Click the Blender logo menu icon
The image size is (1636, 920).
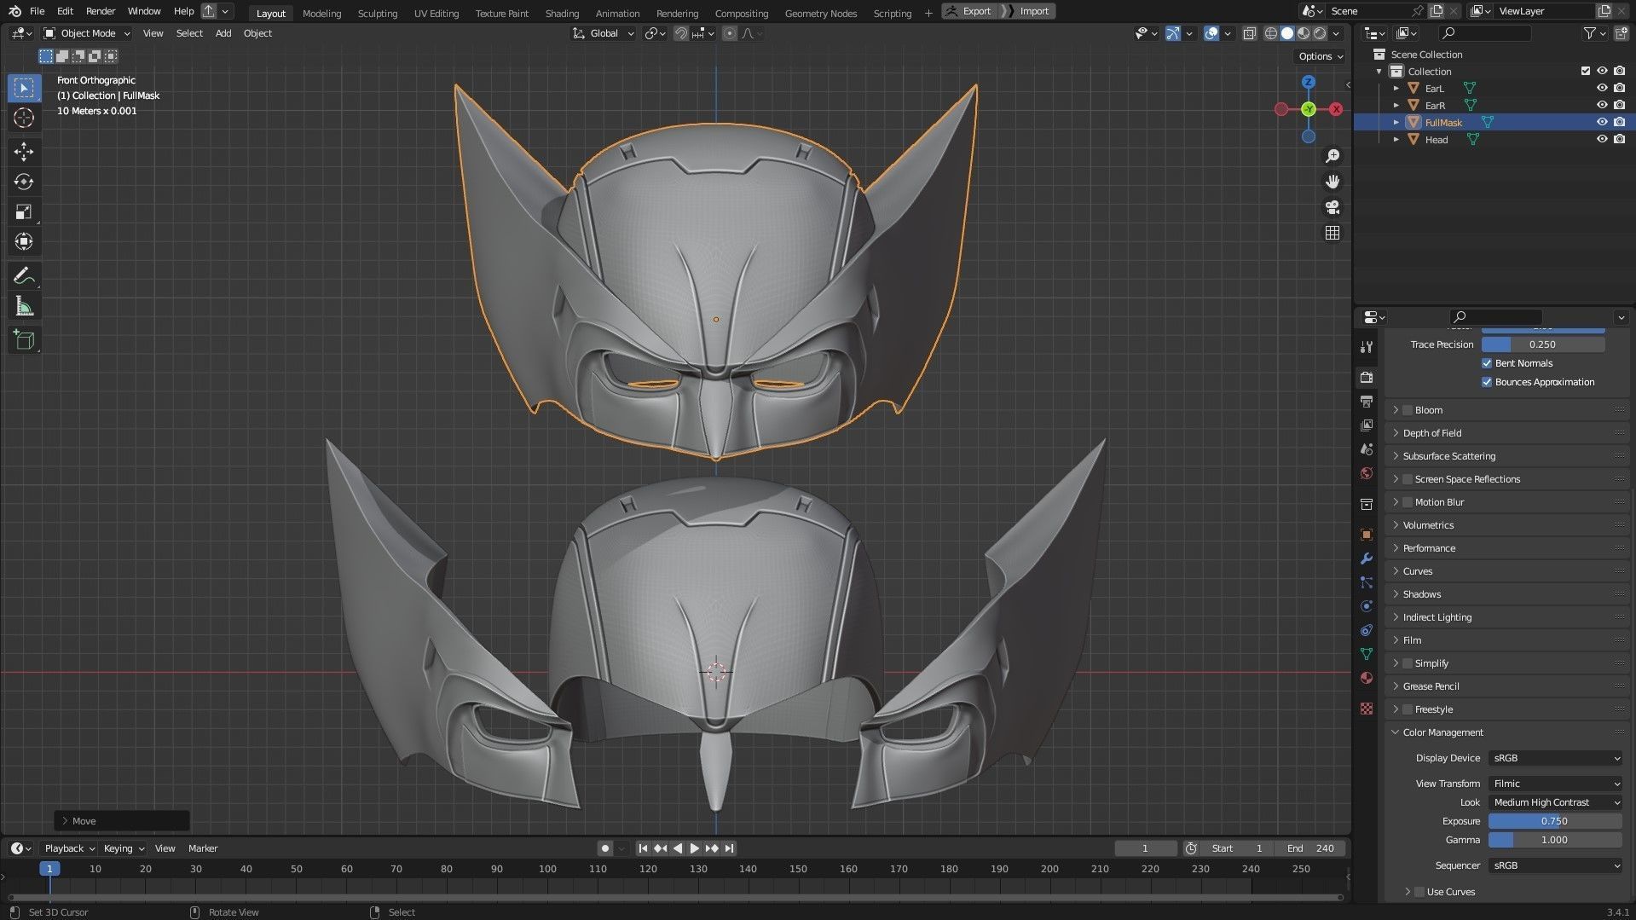14,11
